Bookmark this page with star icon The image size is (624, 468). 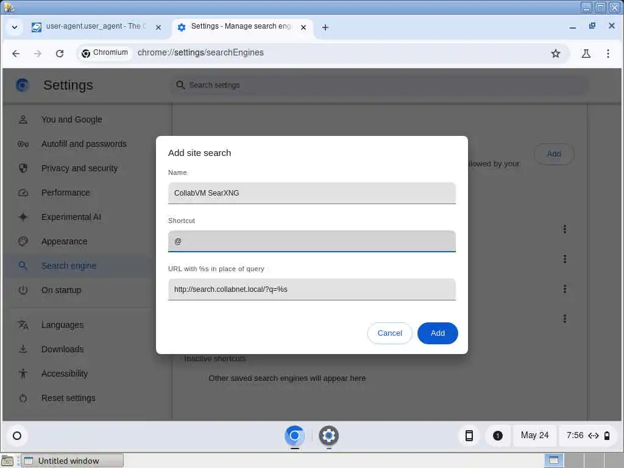click(x=556, y=54)
